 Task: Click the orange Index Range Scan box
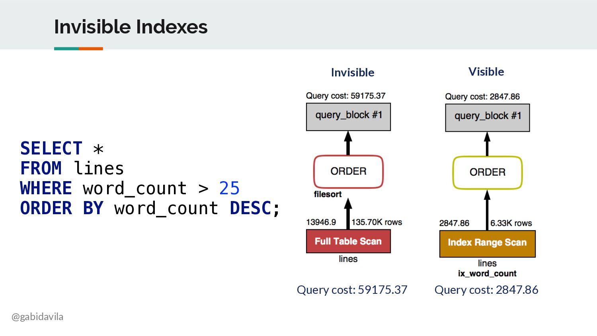[487, 244]
